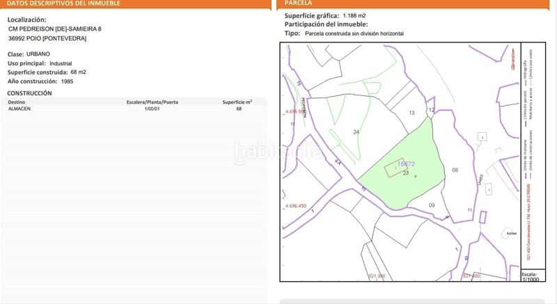Click the 'Destino' column header
The width and height of the screenshot is (557, 304).
coord(17,102)
